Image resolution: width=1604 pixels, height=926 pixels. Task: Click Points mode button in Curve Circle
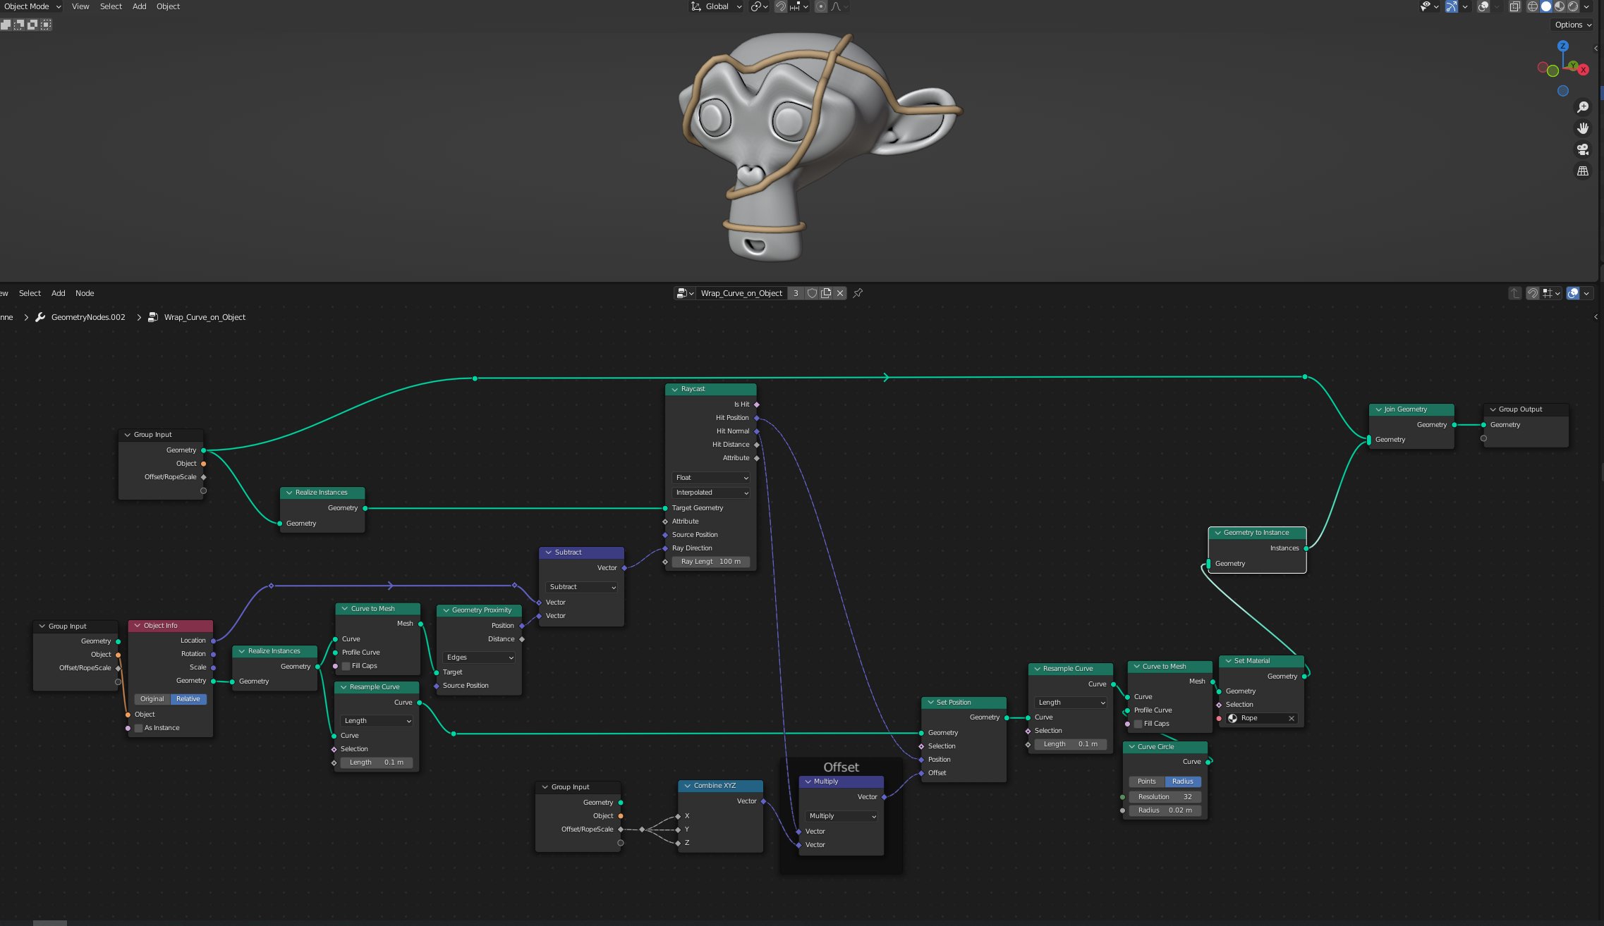click(x=1146, y=782)
